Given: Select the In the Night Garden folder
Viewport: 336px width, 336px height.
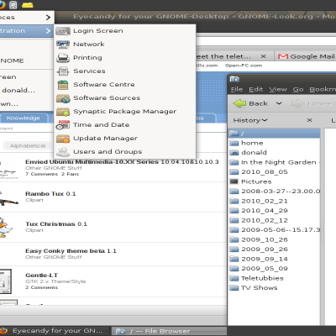Looking at the screenshot, I should click(274, 162).
